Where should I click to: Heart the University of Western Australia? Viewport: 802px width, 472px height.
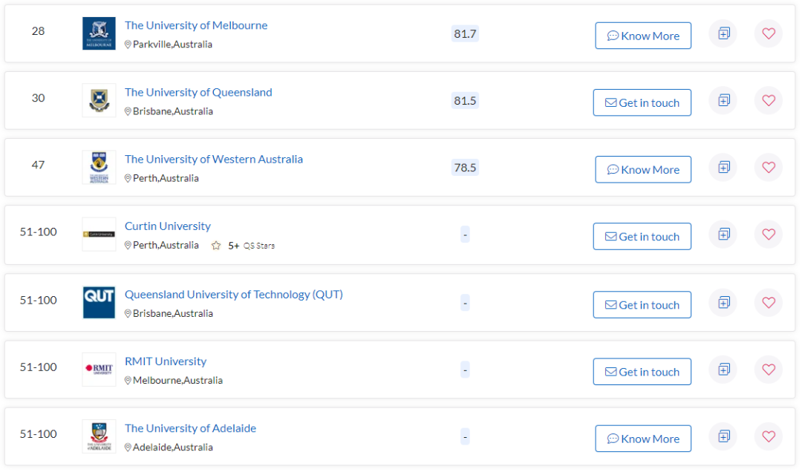pyautogui.click(x=769, y=168)
